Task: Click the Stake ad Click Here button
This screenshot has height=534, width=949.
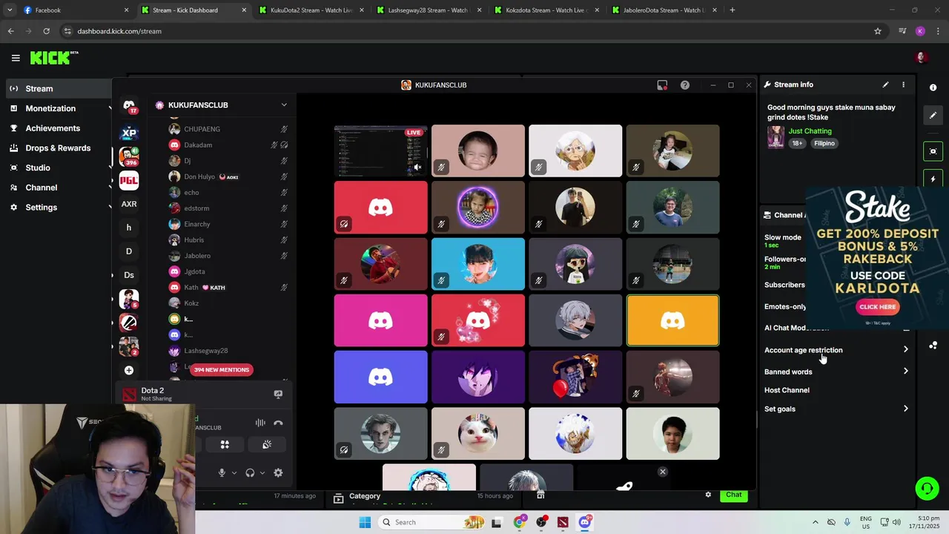Action: [878, 306]
